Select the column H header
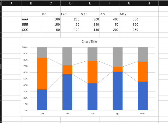 (x=148, y=3)
